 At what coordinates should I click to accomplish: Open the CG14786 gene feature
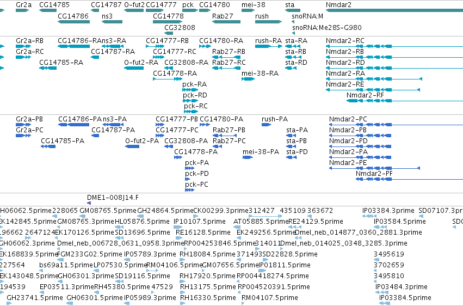73,22
